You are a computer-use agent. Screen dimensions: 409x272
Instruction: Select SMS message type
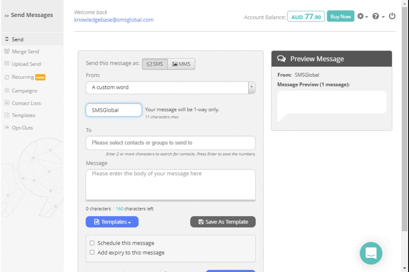[x=155, y=64]
